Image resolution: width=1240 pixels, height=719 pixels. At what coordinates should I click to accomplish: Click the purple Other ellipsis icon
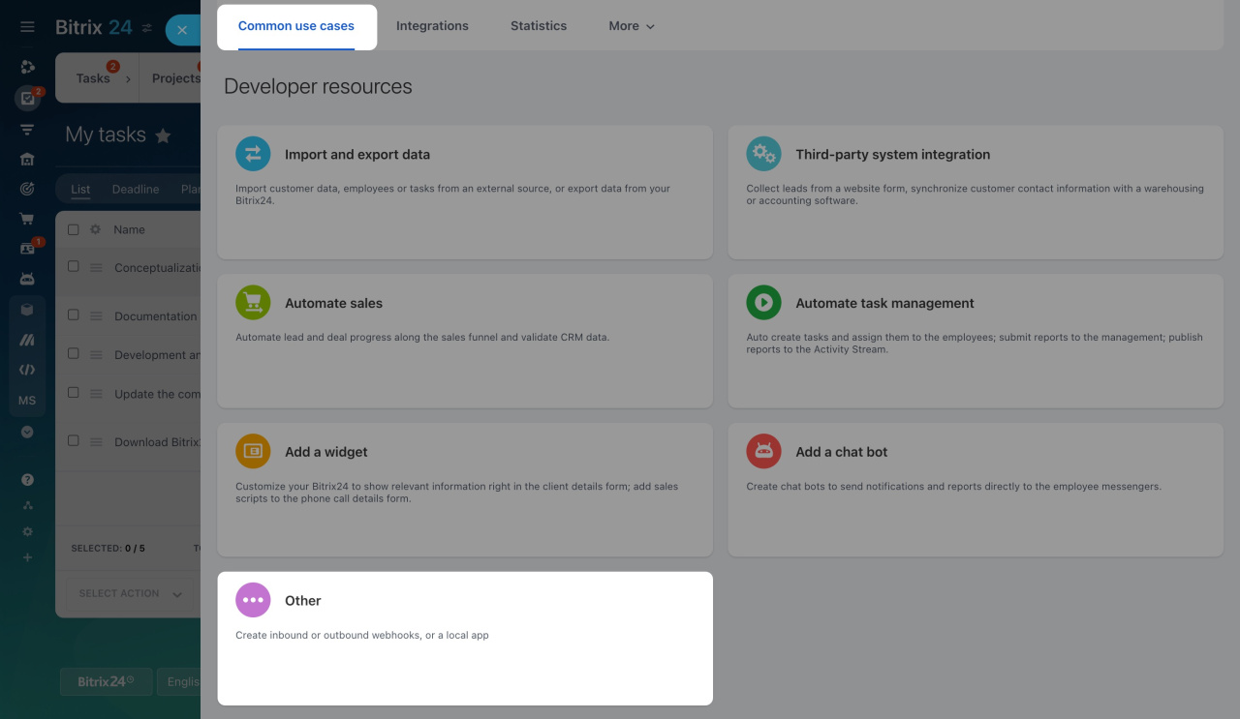pyautogui.click(x=253, y=600)
